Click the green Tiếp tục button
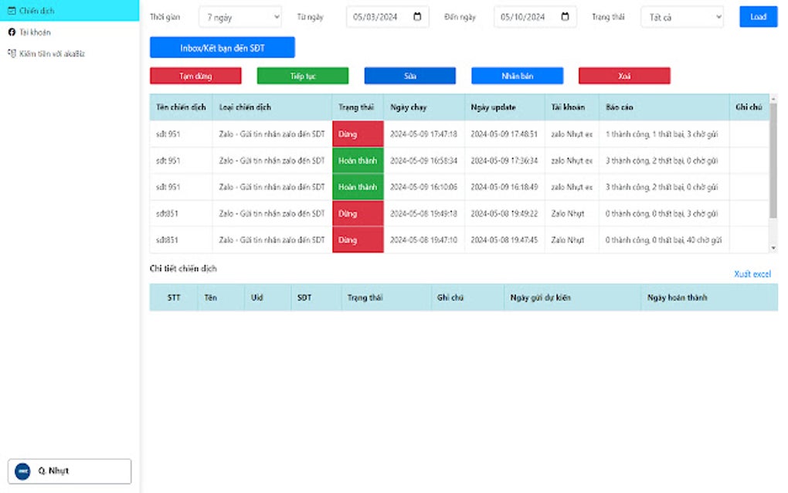The width and height of the screenshot is (788, 493). pyautogui.click(x=303, y=76)
